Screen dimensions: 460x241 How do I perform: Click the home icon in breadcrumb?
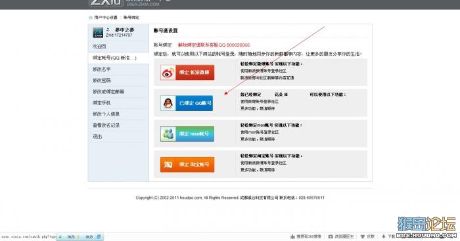(91, 18)
